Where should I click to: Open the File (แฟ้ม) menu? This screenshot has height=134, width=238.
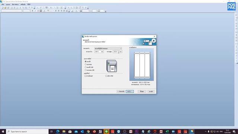tap(3, 4)
